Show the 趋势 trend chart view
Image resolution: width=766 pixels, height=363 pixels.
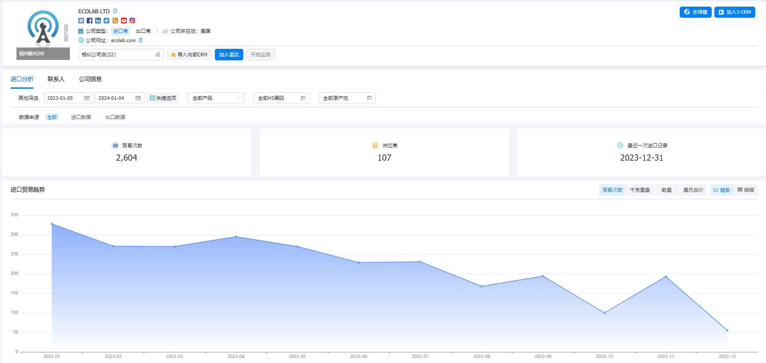pos(722,190)
